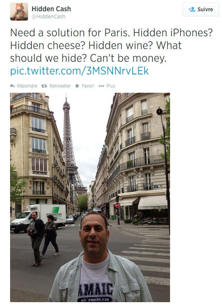This screenshot has width=222, height=307.
Task: Click the Suivre follow button
Action: point(201,9)
